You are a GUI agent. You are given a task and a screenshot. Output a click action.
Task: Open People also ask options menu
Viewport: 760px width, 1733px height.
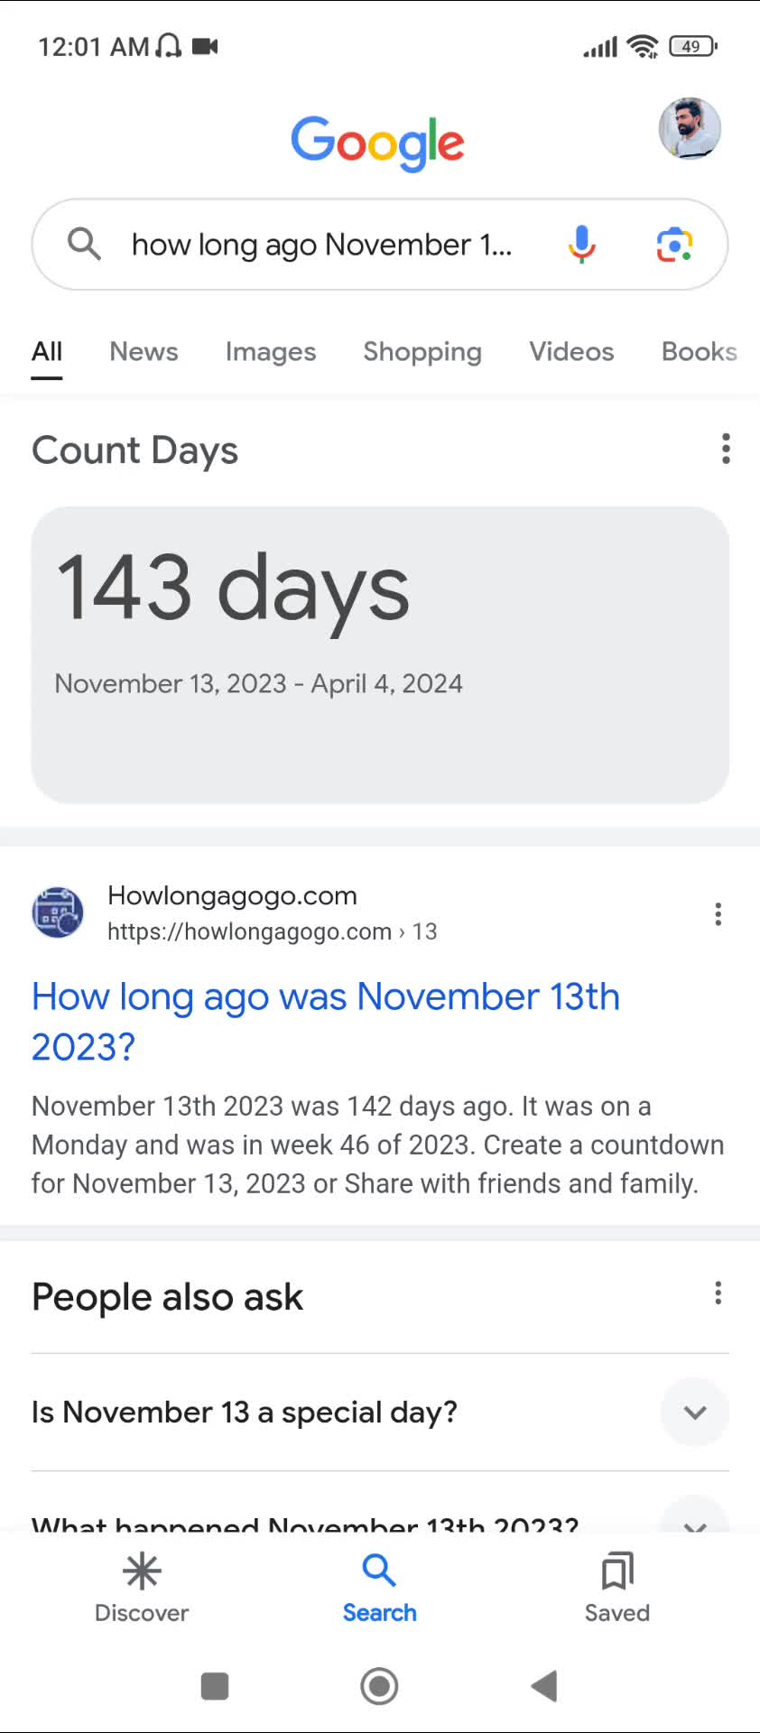(x=718, y=1293)
